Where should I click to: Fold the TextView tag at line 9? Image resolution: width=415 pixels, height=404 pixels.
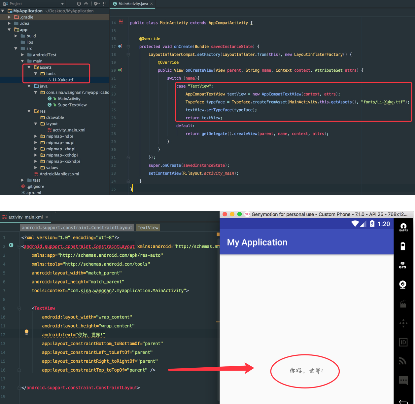(x=19, y=308)
